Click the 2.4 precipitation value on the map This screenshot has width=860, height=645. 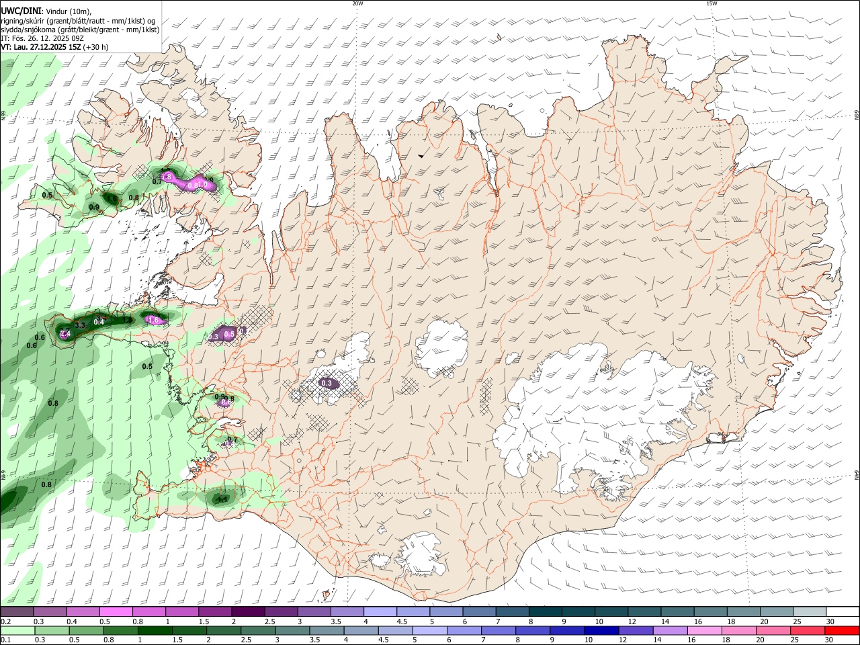[65, 333]
